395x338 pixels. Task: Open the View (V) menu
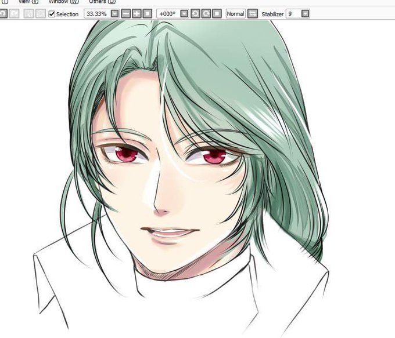28,2
